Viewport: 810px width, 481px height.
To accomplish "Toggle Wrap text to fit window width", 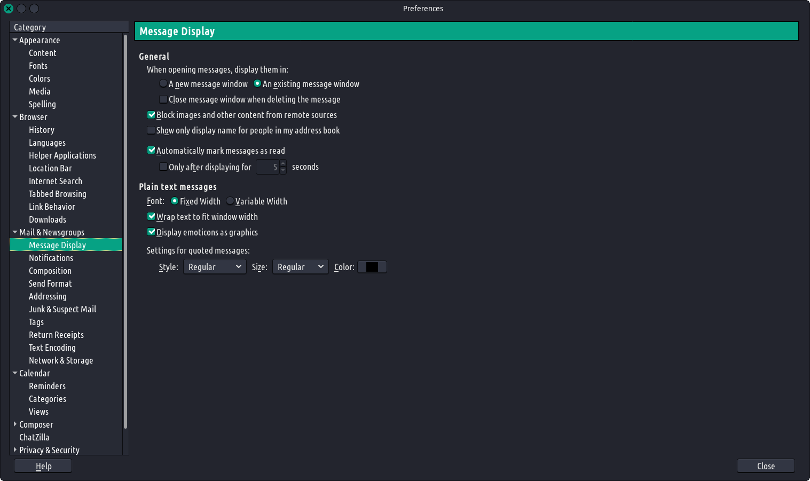I will [x=151, y=217].
